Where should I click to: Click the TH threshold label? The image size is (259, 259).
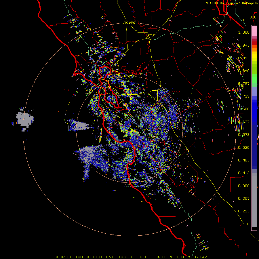tap(247, 224)
